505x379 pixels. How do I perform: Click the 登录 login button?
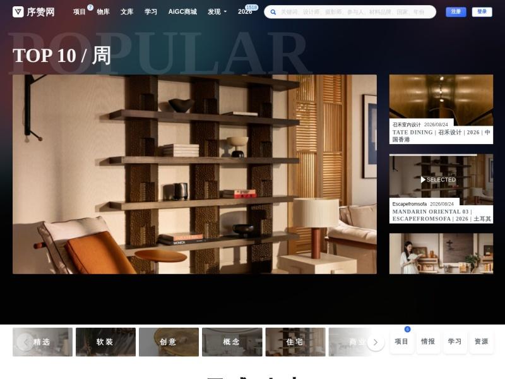click(482, 12)
